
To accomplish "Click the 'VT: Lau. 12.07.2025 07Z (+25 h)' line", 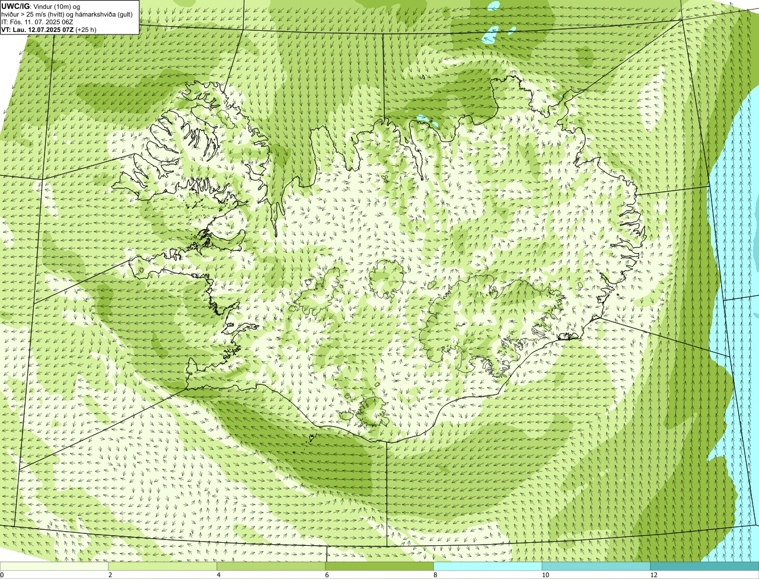I will point(49,30).
